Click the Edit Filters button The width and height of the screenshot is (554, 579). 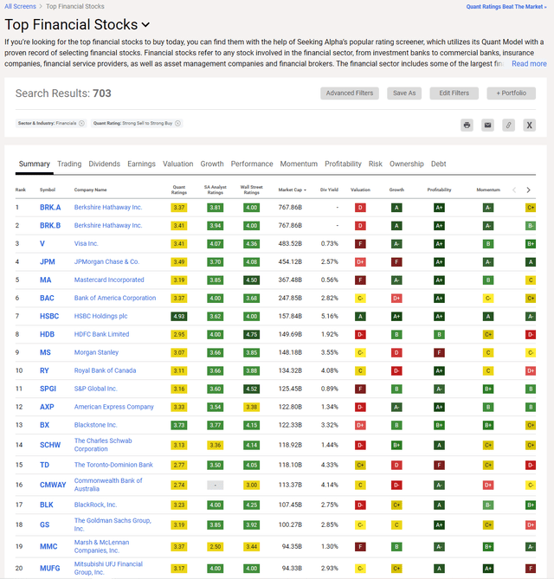point(454,93)
